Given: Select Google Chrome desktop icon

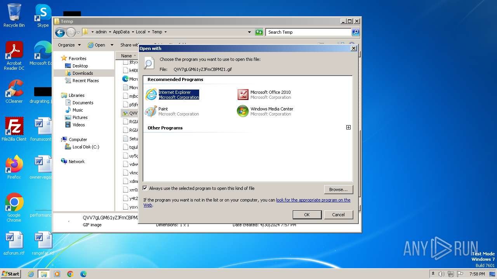Looking at the screenshot, I should [14, 208].
